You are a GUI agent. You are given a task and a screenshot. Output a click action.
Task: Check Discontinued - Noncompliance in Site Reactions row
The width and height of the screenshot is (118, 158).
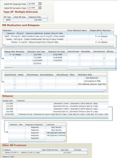(41, 78)
